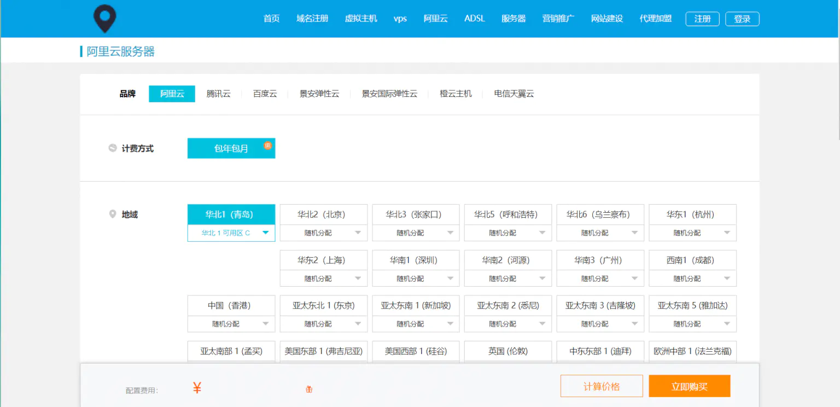Select region 亚太东南 5 (雅加达)
The height and width of the screenshot is (407, 840).
(x=693, y=306)
